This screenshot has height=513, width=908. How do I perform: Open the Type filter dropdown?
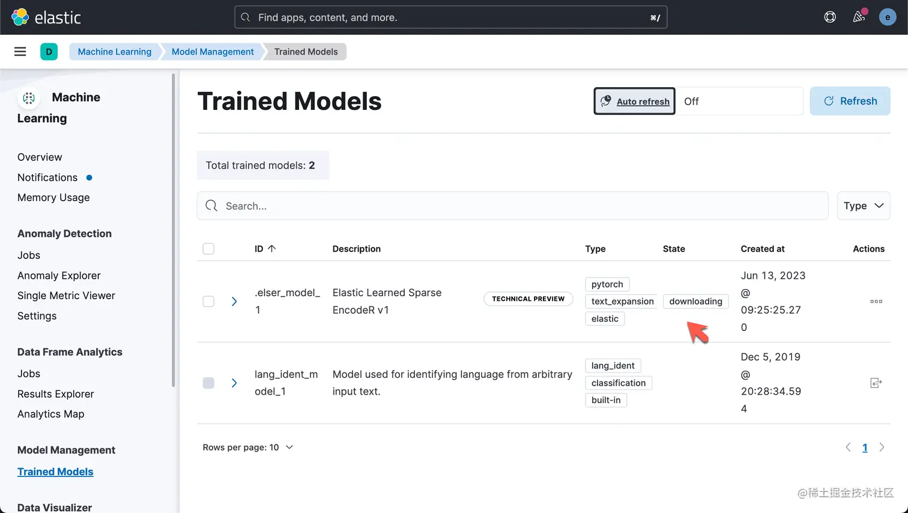click(864, 206)
